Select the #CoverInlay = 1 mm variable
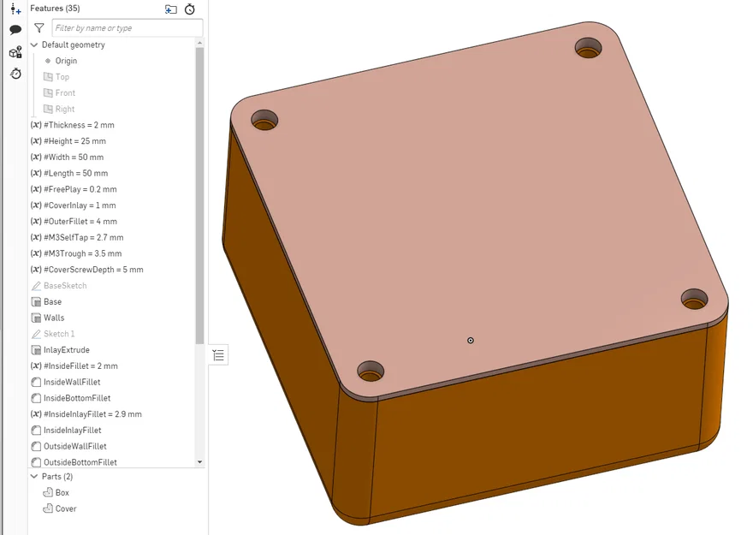The image size is (753, 535). [73, 205]
